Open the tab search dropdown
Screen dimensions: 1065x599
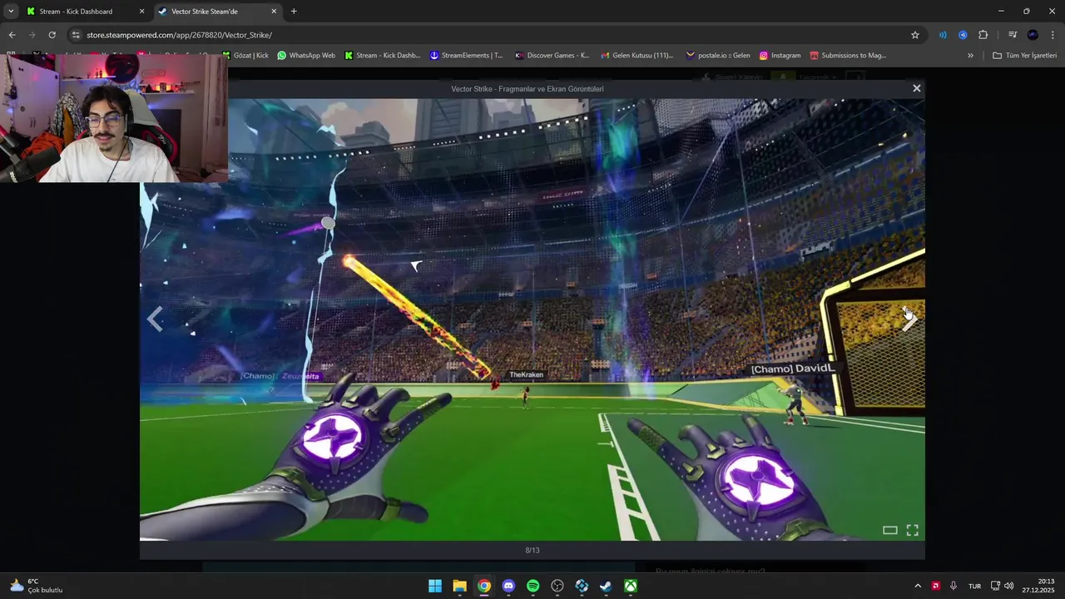11,12
